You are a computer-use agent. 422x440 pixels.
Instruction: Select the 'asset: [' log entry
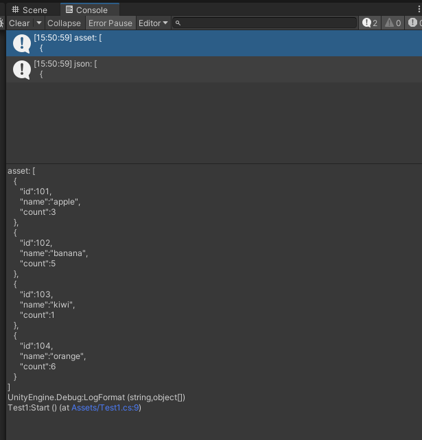214,43
